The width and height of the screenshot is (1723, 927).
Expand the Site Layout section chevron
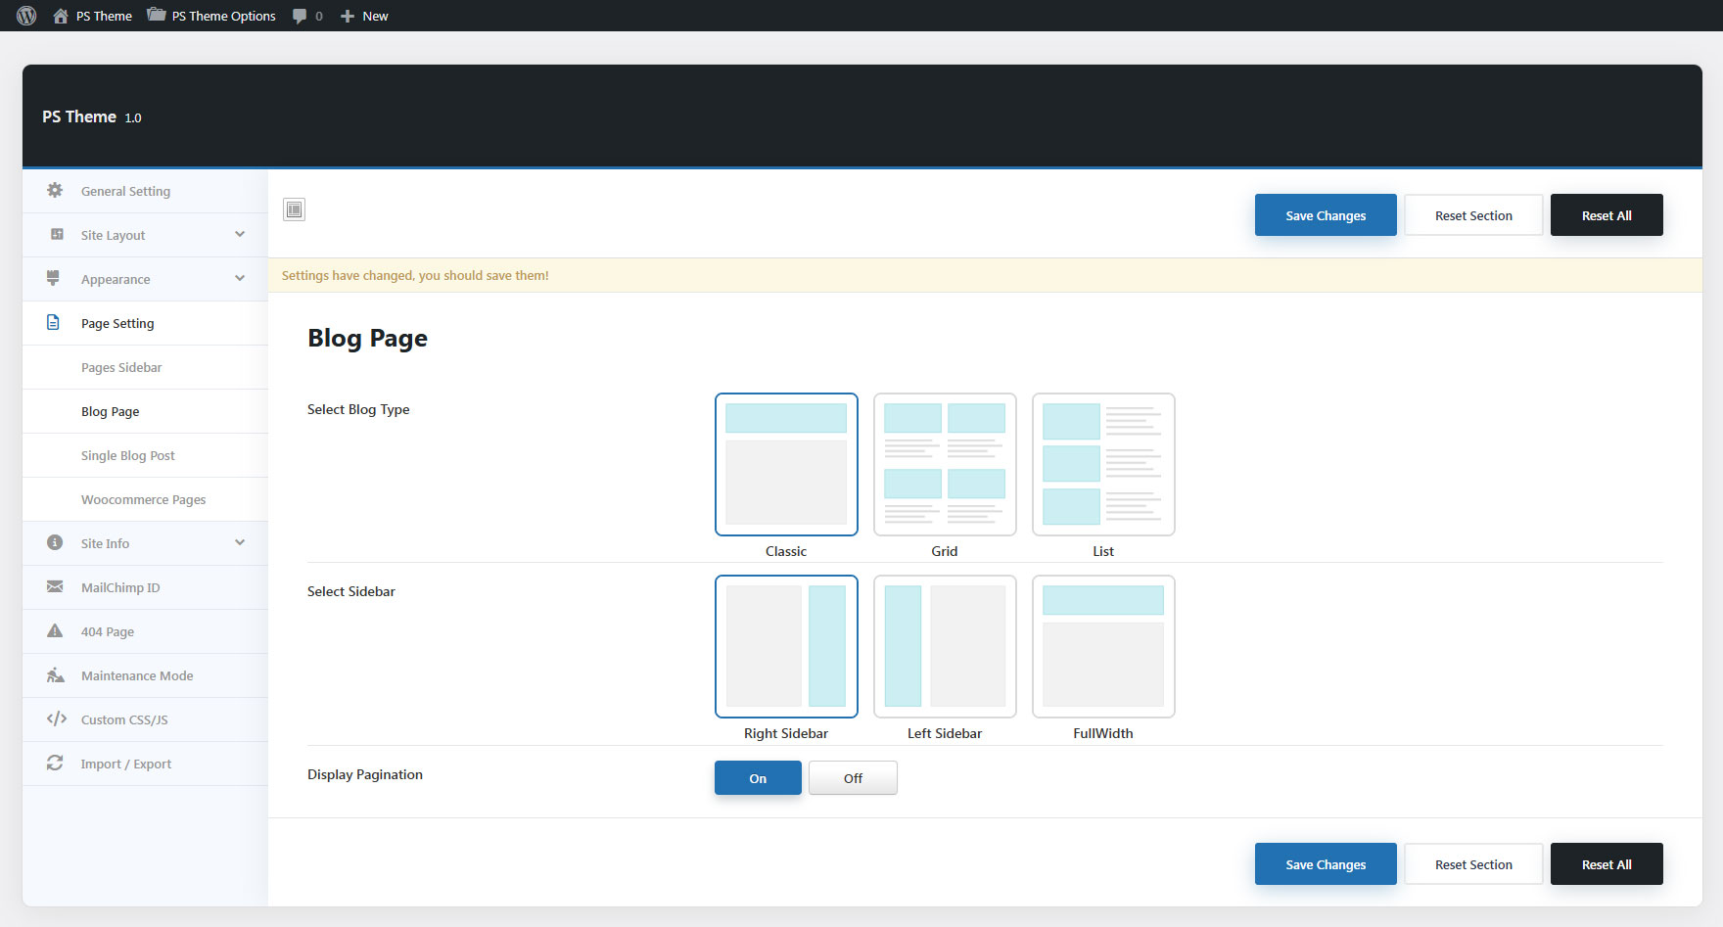(x=240, y=235)
